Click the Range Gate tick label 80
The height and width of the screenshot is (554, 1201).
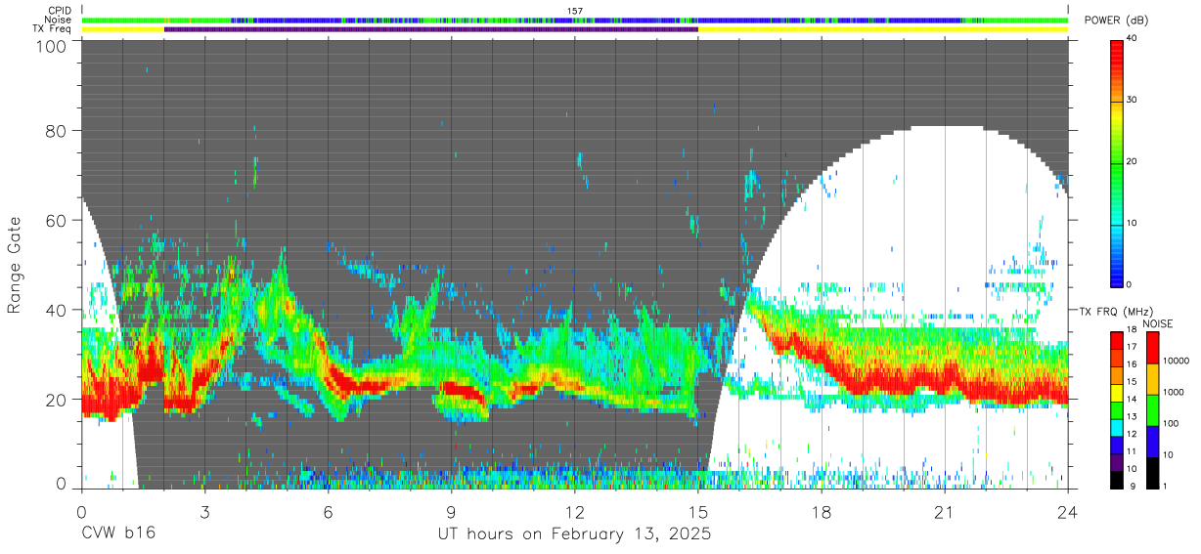point(55,131)
